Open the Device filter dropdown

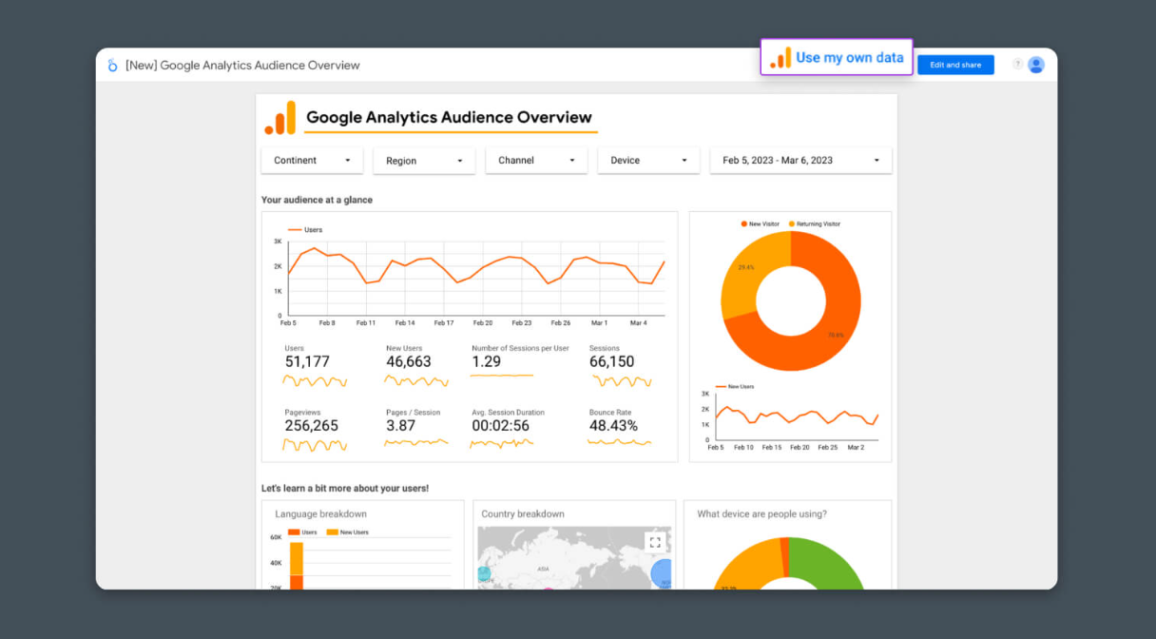[648, 160]
